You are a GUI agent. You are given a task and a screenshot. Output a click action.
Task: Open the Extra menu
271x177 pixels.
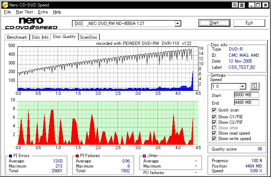(x=43, y=12)
